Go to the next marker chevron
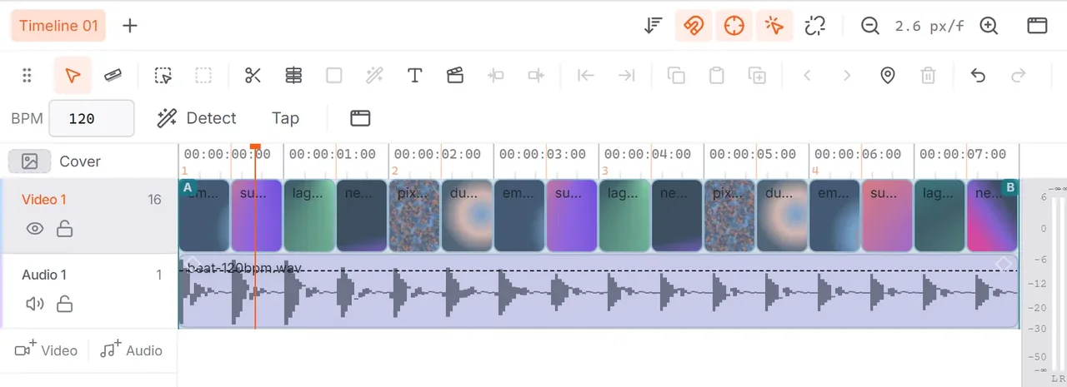The width and height of the screenshot is (1067, 387). click(847, 76)
